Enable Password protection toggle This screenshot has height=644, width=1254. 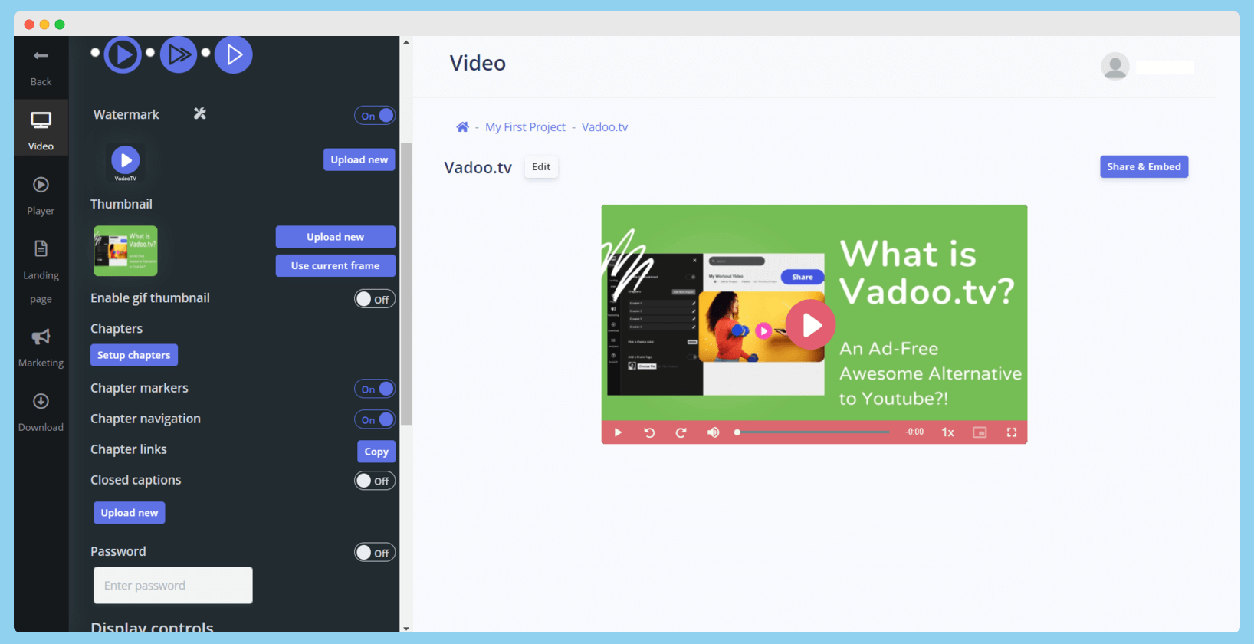tap(375, 553)
